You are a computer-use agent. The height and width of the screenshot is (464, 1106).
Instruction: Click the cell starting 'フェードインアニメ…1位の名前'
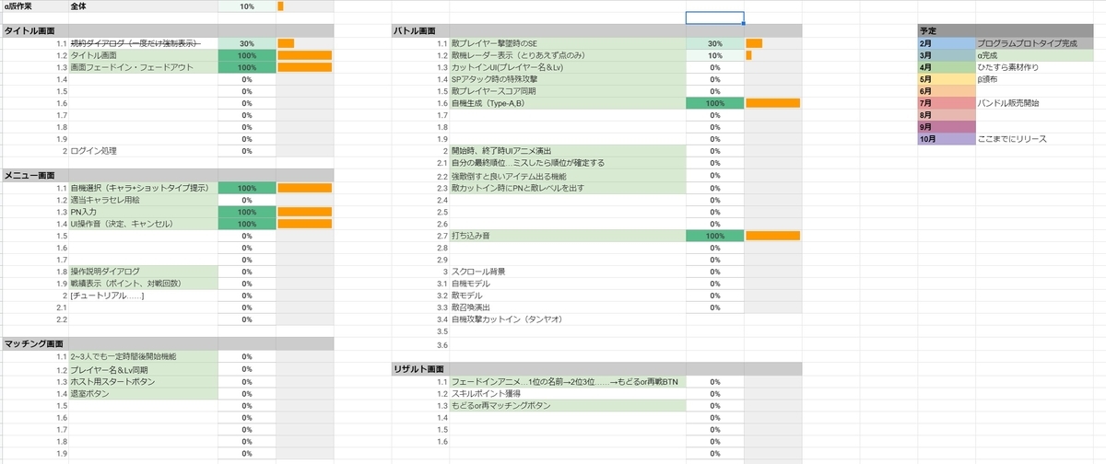pyautogui.click(x=568, y=381)
